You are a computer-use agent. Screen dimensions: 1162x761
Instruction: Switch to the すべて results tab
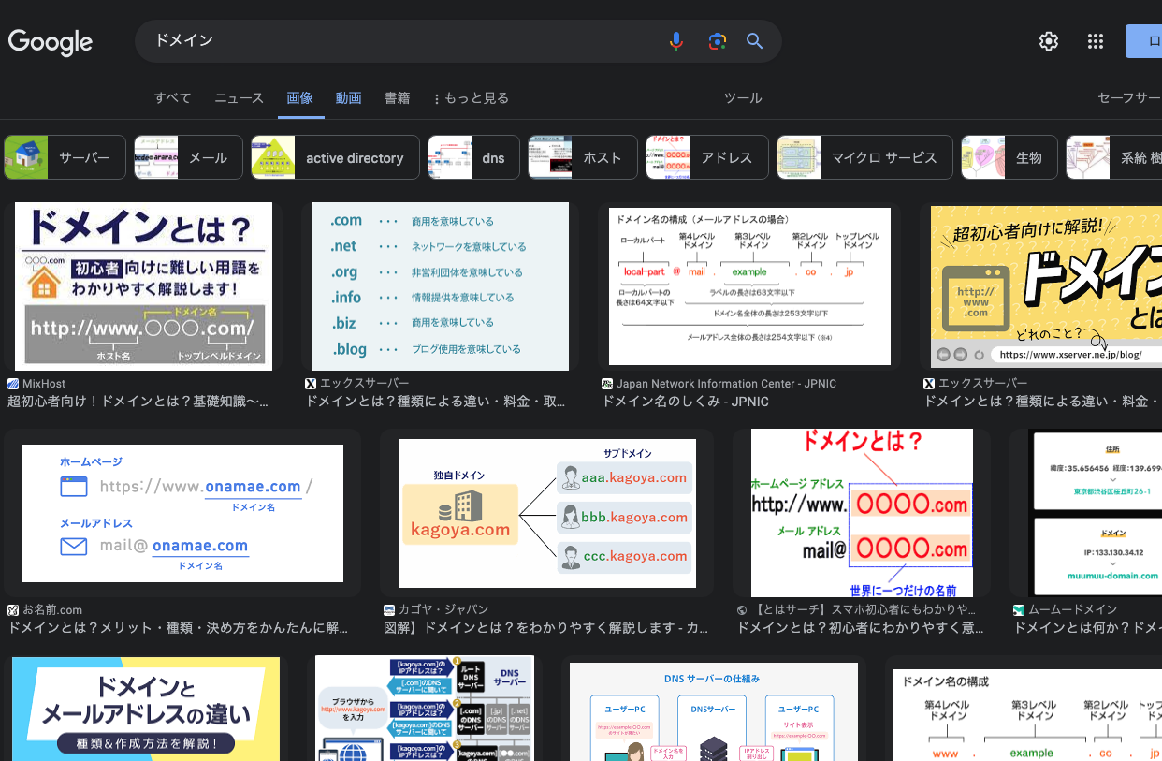tap(172, 98)
